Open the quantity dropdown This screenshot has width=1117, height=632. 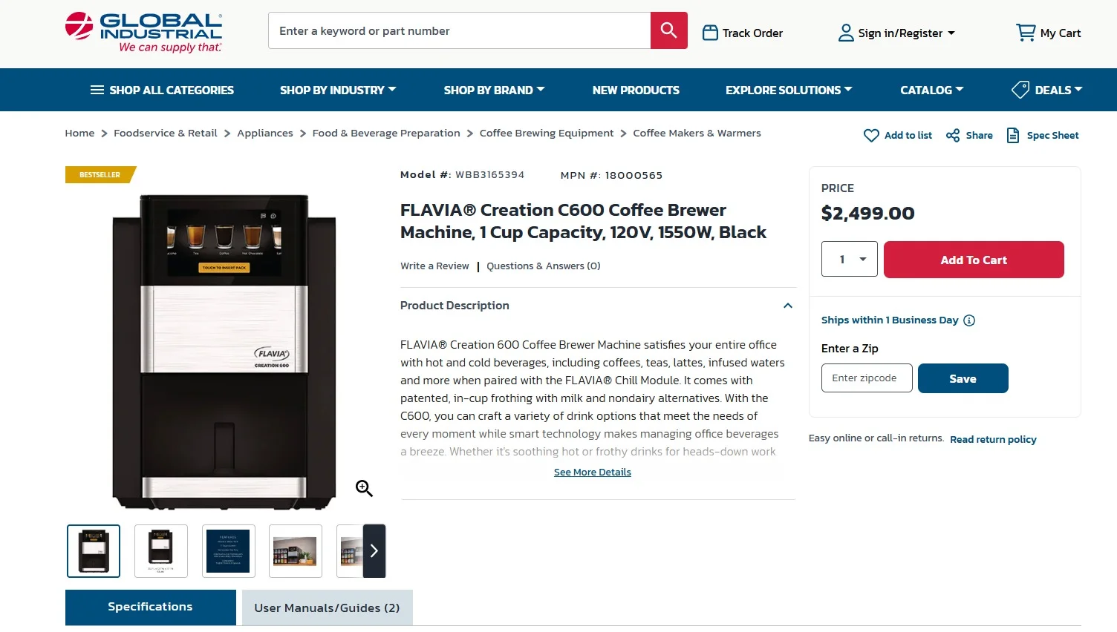coord(850,259)
